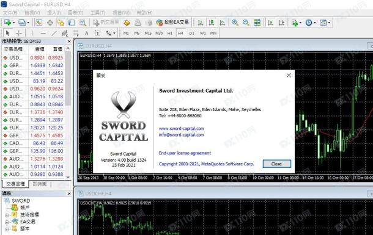Viewport: 373px width, 235px height.
Task: Expand the 腳本 tree node
Action: (7, 229)
